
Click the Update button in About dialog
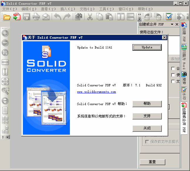[x=147, y=47]
